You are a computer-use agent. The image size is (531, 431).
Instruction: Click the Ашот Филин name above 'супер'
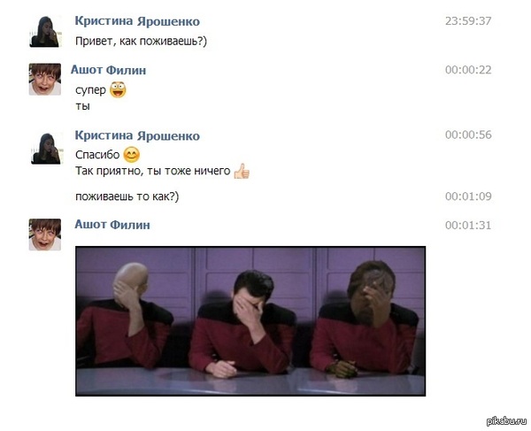point(108,70)
